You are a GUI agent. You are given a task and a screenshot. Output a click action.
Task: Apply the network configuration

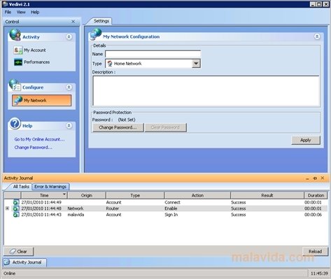[306, 140]
